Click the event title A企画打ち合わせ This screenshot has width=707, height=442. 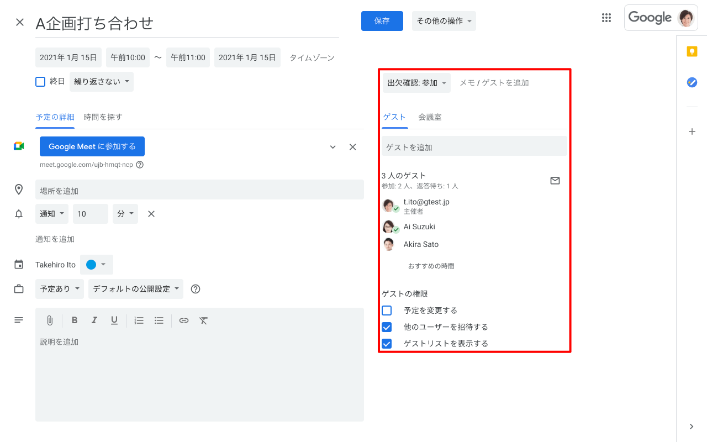click(x=187, y=24)
